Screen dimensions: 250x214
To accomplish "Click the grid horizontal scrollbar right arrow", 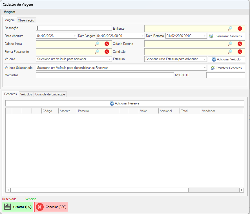I will [242, 190].
